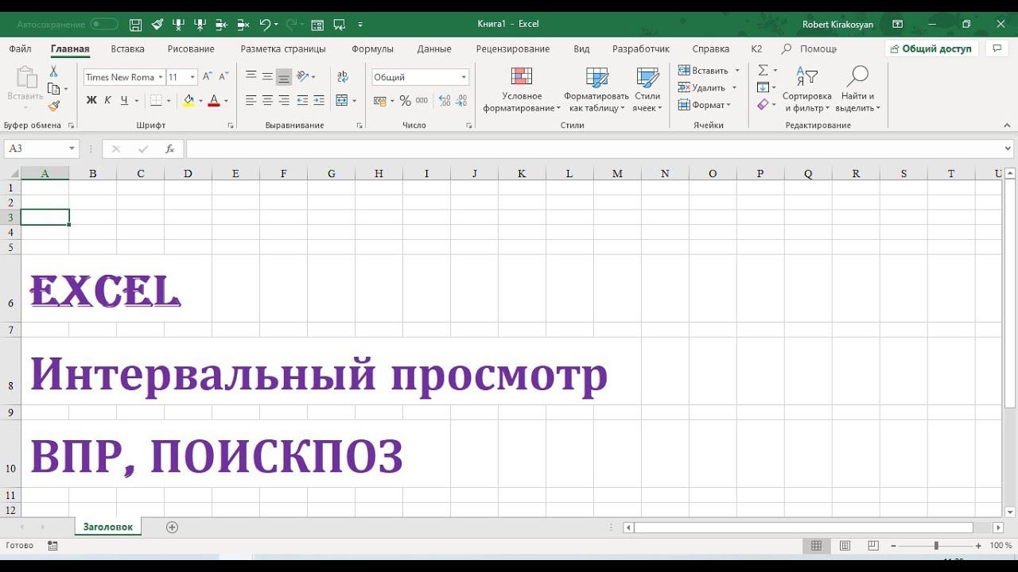The width and height of the screenshot is (1018, 572).
Task: Open the Стили ячеек dropdown
Action: 647,89
